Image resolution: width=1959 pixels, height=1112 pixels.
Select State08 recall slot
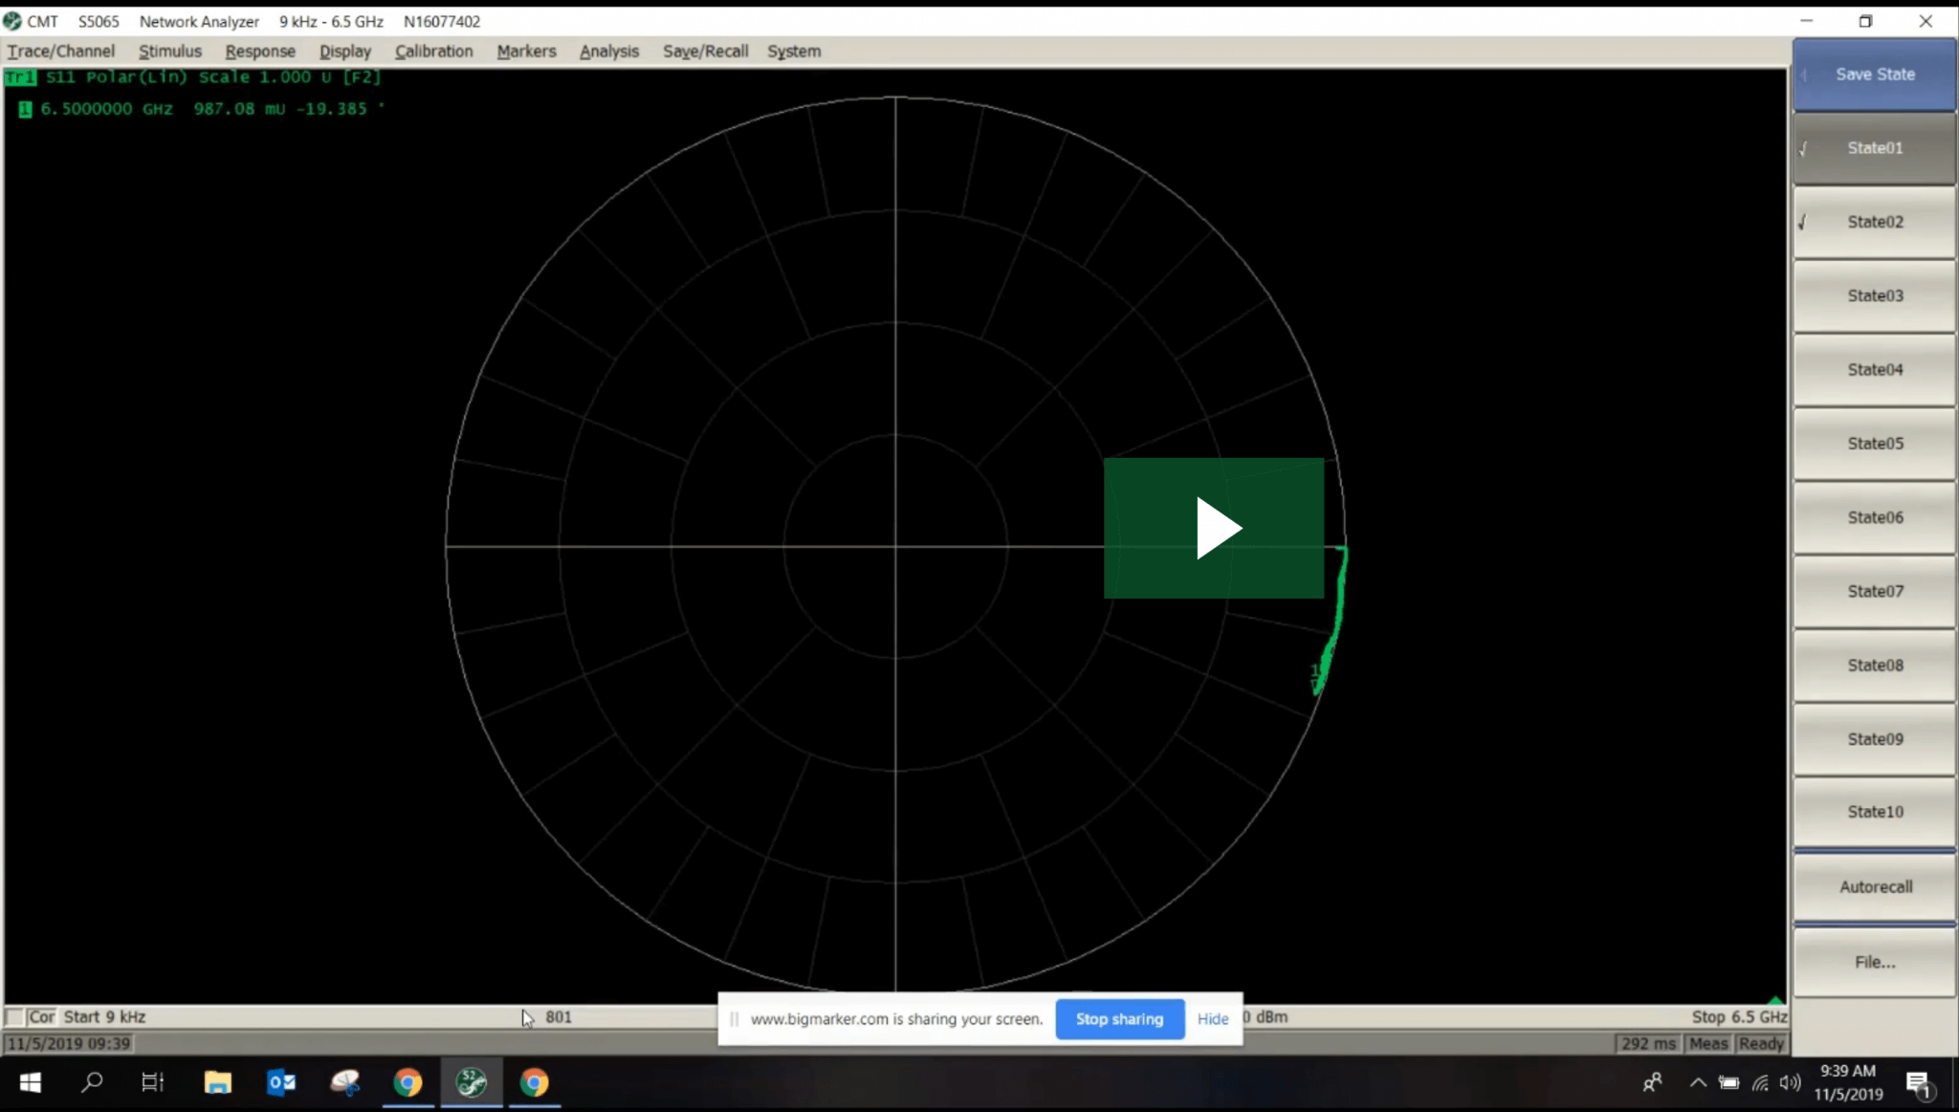coord(1874,665)
